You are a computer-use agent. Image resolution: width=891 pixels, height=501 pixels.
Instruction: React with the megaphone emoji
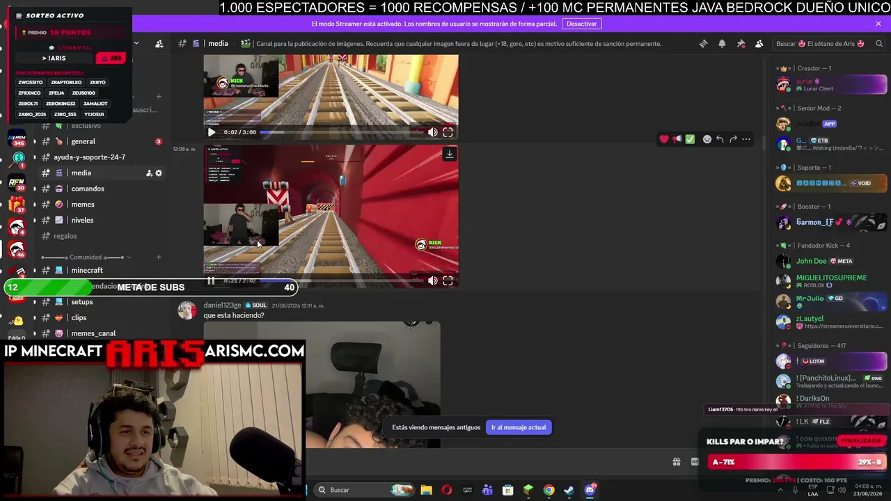[677, 139]
